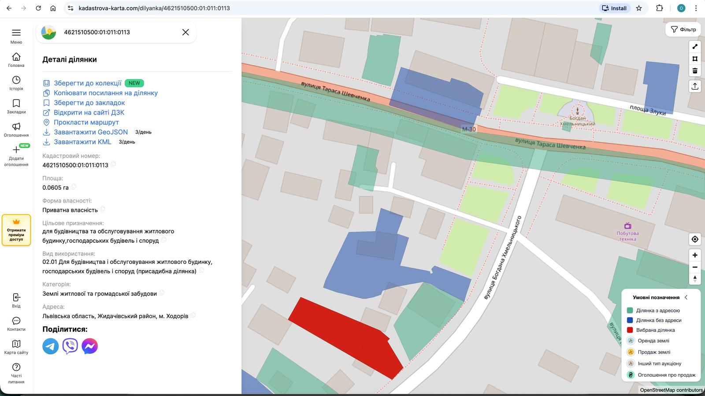Select the line measure map tool

[x=695, y=47]
